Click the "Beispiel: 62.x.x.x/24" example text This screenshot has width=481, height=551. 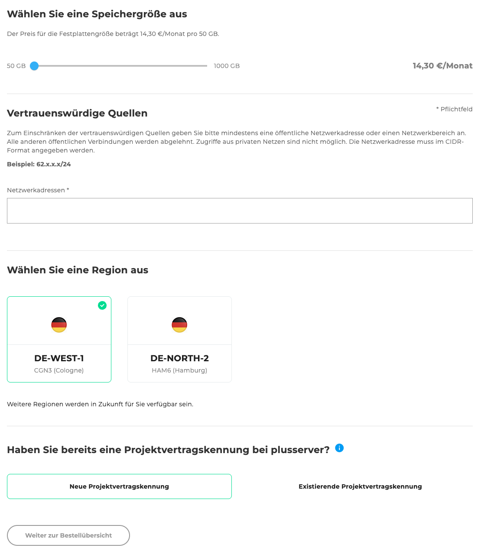click(x=39, y=164)
